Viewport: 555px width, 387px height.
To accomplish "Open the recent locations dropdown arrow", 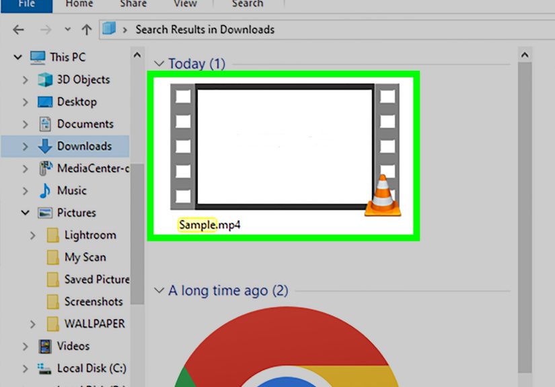I will coord(67,30).
